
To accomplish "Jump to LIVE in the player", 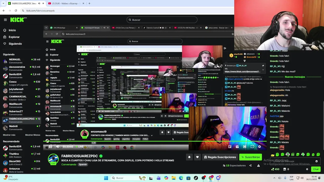I will point(79,147).
